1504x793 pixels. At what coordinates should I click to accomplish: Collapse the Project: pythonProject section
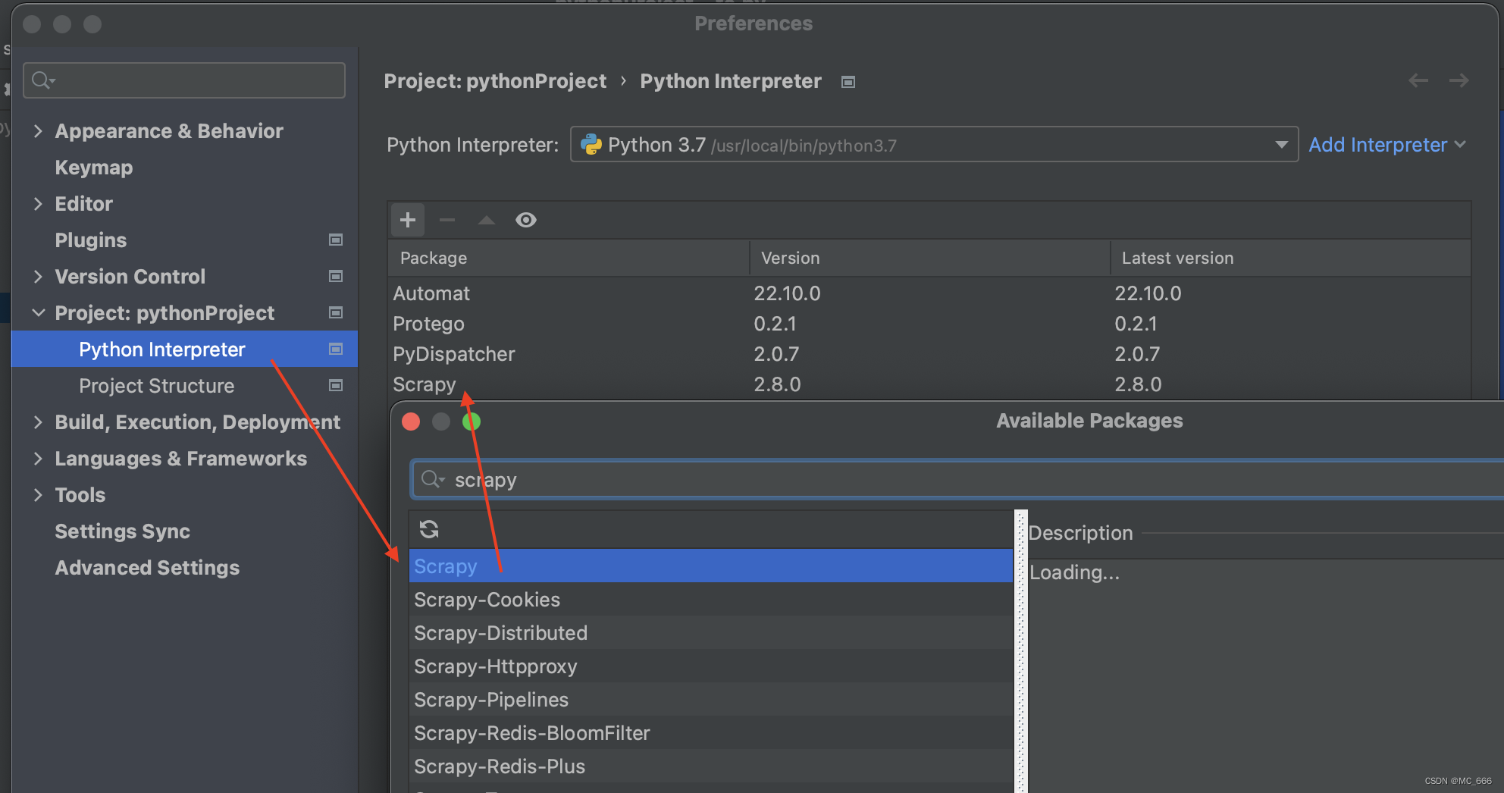coord(38,312)
